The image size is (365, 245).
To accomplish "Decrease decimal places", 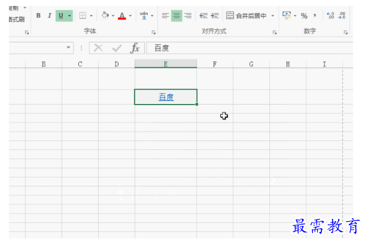I will point(342,16).
